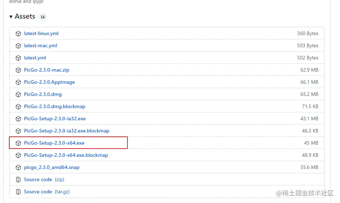
Task: Click the zip file icon beside Source code (tar.gz)
Action: [x=18, y=192]
